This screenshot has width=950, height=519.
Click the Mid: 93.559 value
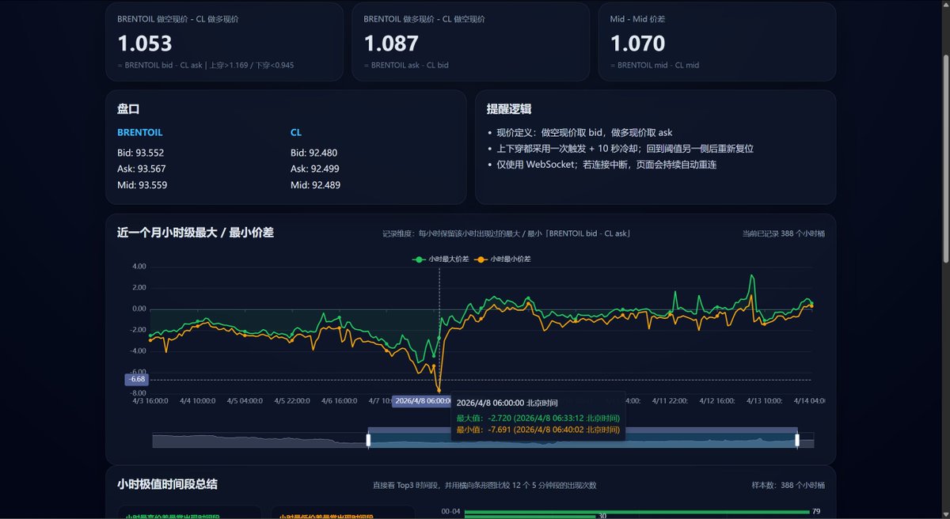(x=142, y=185)
